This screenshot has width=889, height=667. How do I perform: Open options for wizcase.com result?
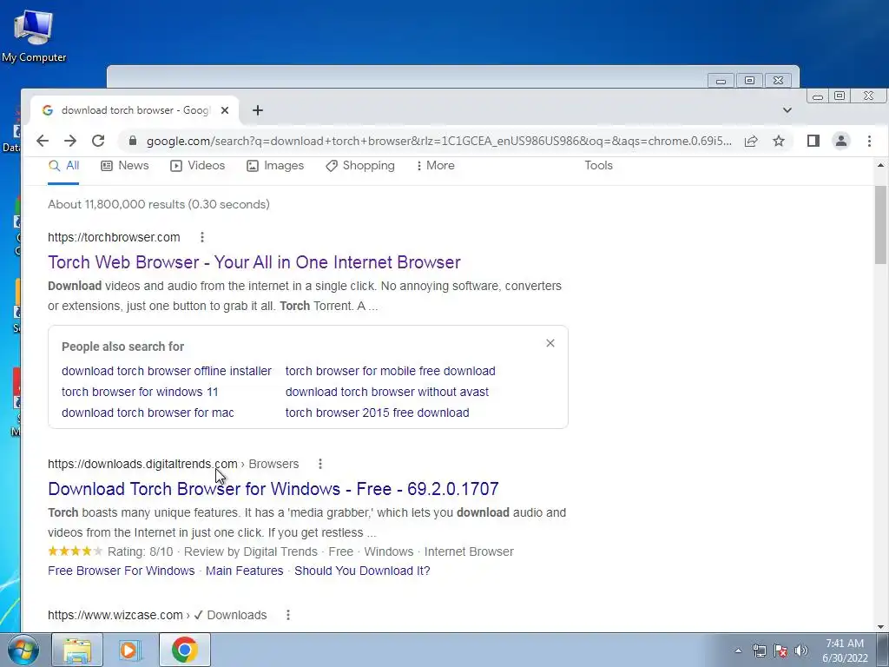[288, 615]
